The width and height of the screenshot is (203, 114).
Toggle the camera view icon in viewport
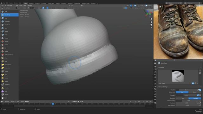[x=151, y=25]
